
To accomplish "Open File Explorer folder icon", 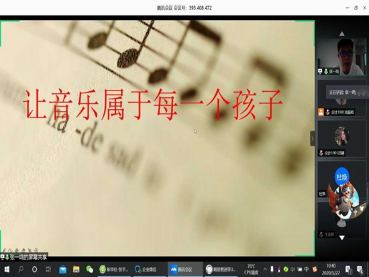I will click(76, 269).
